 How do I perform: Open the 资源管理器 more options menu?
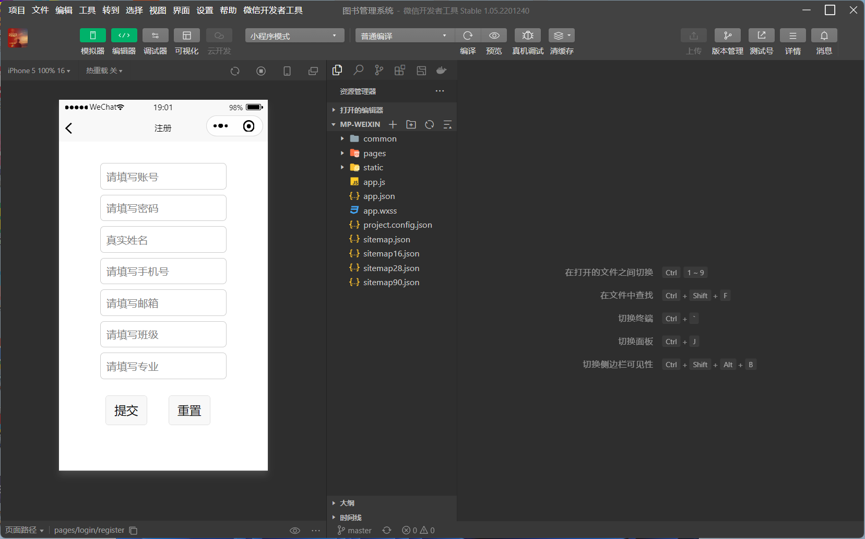440,91
